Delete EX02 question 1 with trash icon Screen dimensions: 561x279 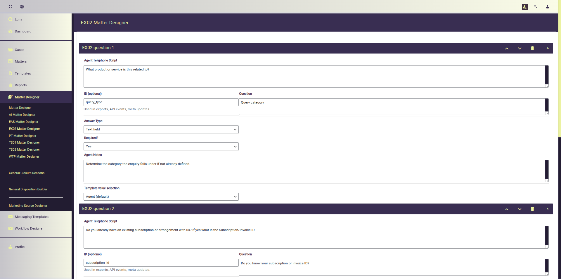point(532,48)
